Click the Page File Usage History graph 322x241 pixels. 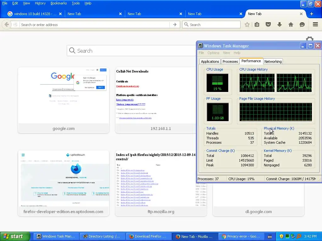click(275, 112)
